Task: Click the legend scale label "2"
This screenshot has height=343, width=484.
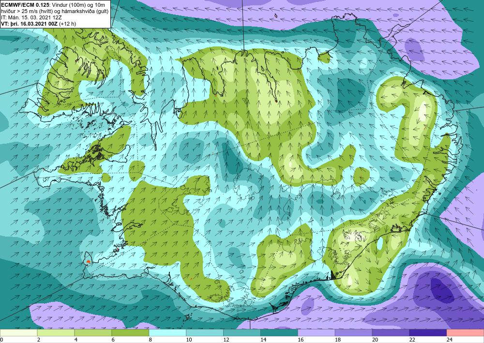Action: tap(39, 340)
